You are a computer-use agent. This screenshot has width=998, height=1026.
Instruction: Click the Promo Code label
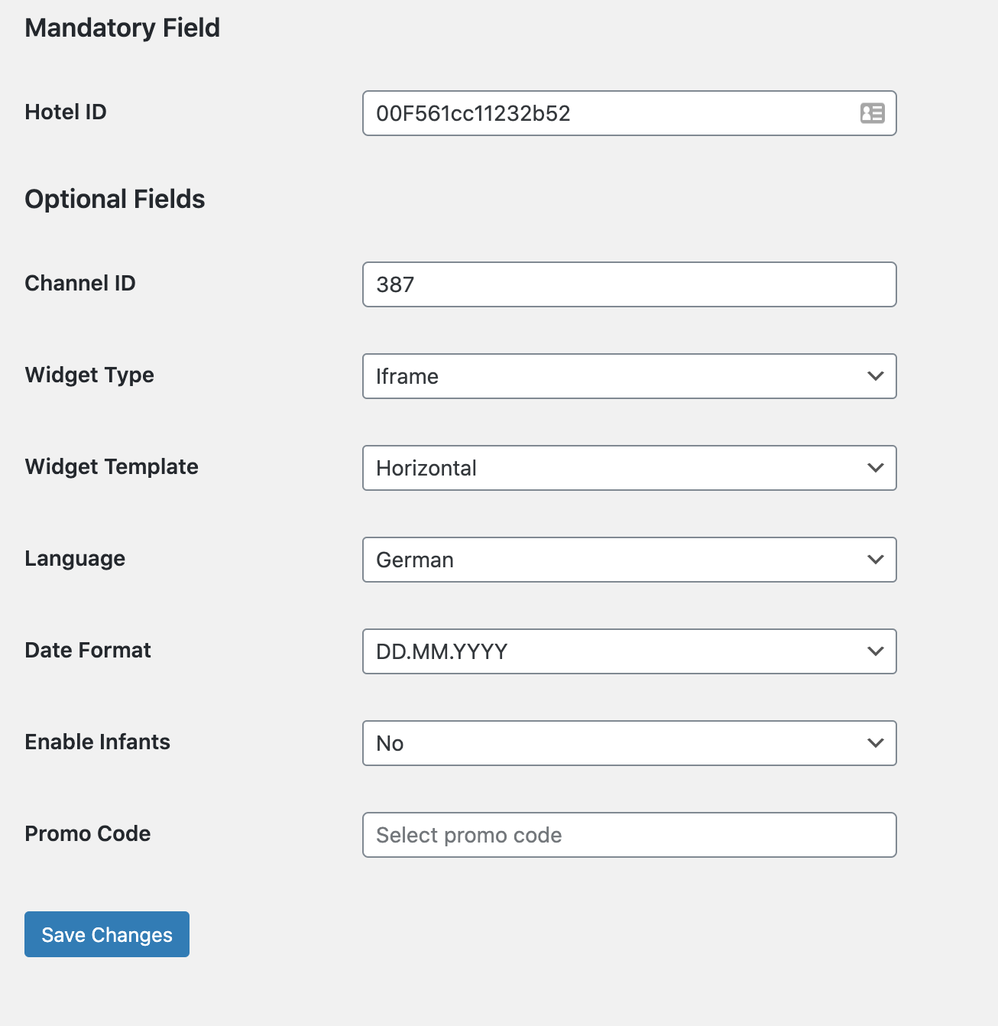[x=88, y=834]
